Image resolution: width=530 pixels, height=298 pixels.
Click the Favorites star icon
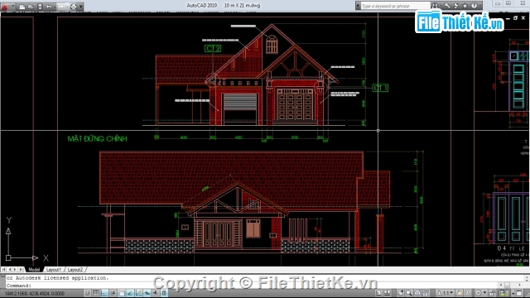465,6
